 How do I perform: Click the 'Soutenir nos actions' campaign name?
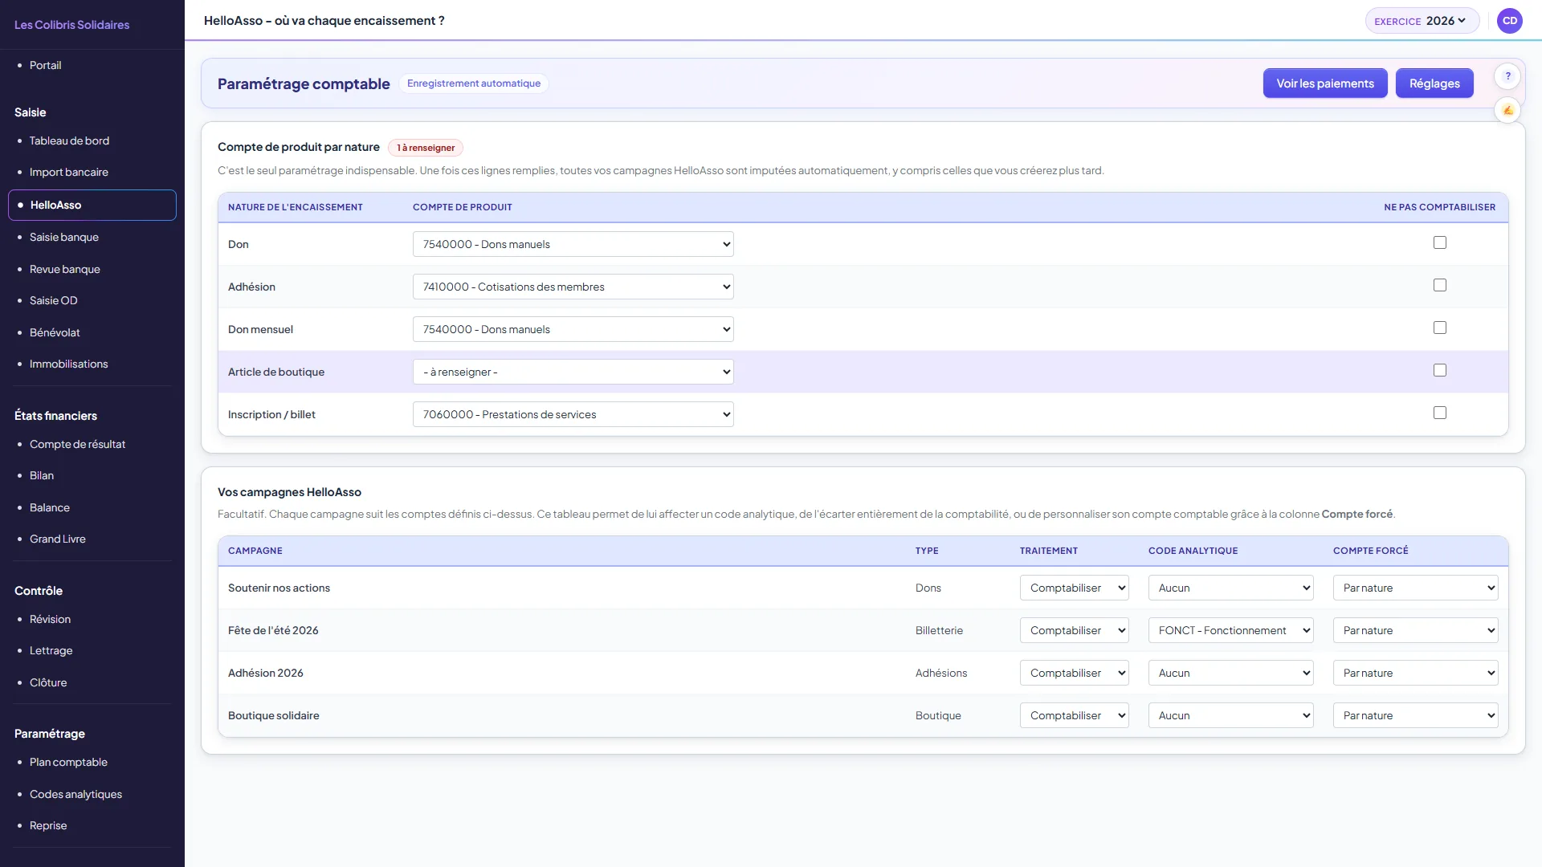(279, 588)
